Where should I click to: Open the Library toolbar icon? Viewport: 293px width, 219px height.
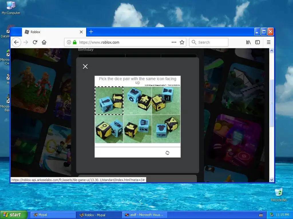(248, 42)
